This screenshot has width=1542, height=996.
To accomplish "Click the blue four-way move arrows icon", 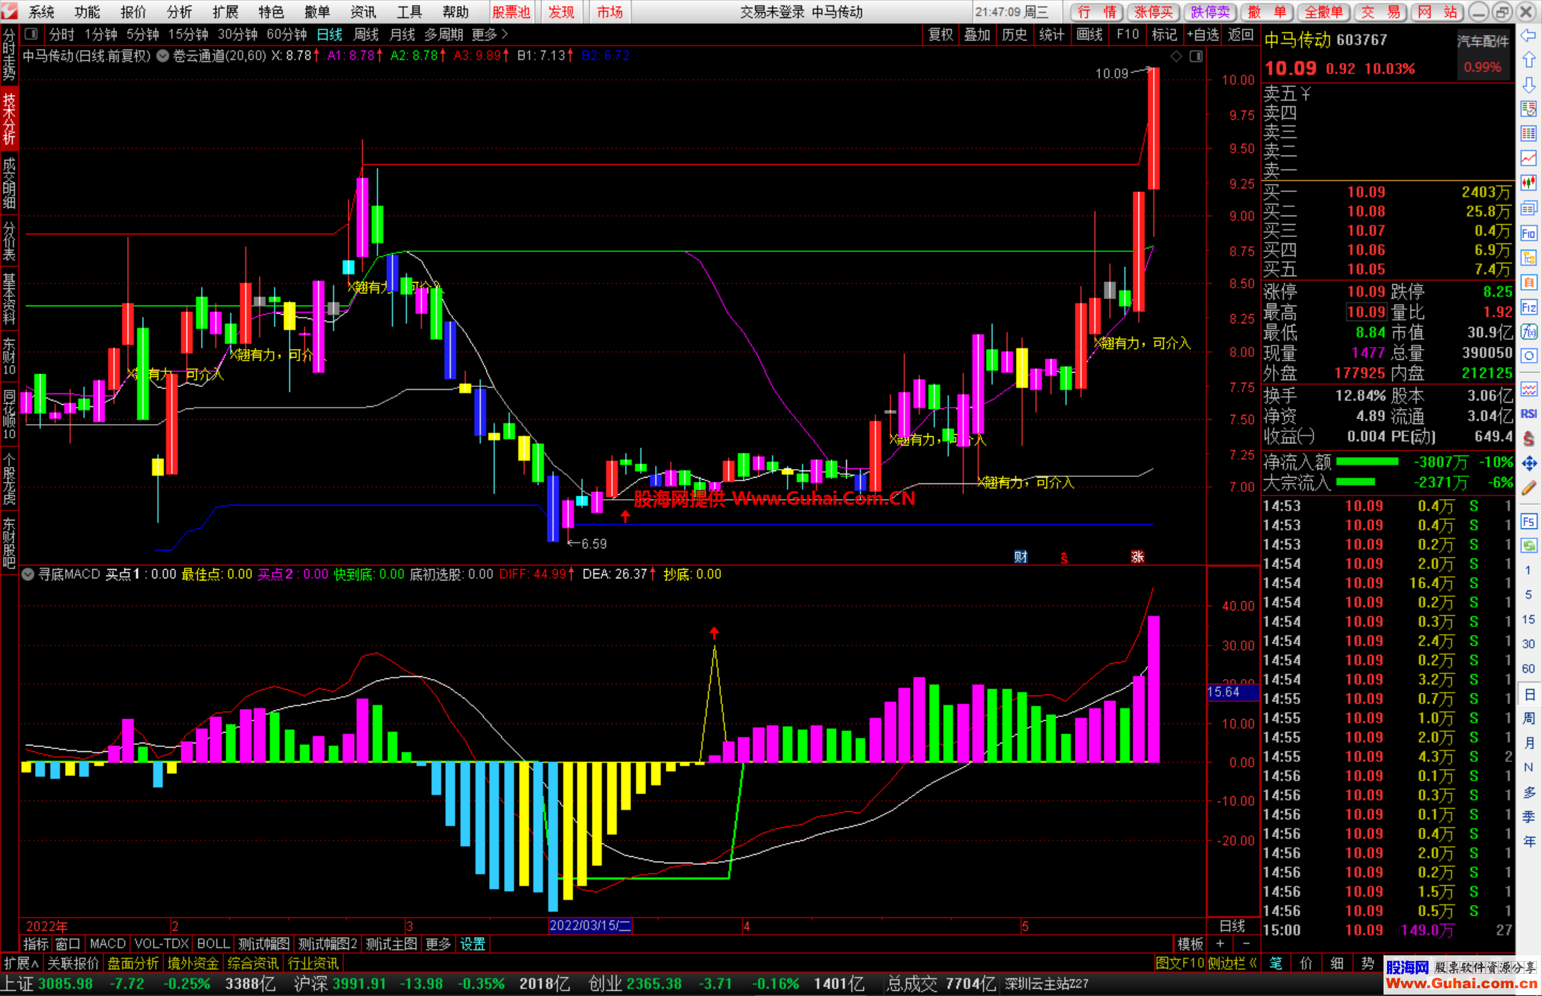I will tap(1528, 463).
